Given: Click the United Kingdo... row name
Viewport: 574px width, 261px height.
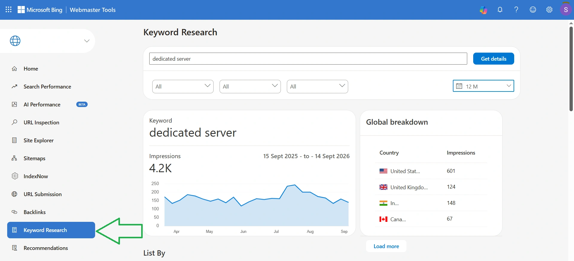Looking at the screenshot, I should 409,187.
